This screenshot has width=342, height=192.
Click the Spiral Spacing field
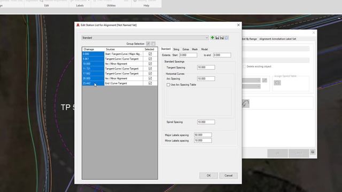click(206, 122)
